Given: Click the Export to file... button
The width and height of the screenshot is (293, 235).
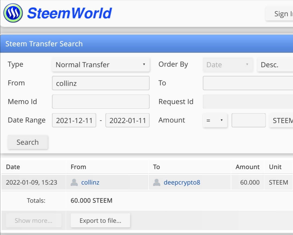Looking at the screenshot, I should (x=100, y=220).
